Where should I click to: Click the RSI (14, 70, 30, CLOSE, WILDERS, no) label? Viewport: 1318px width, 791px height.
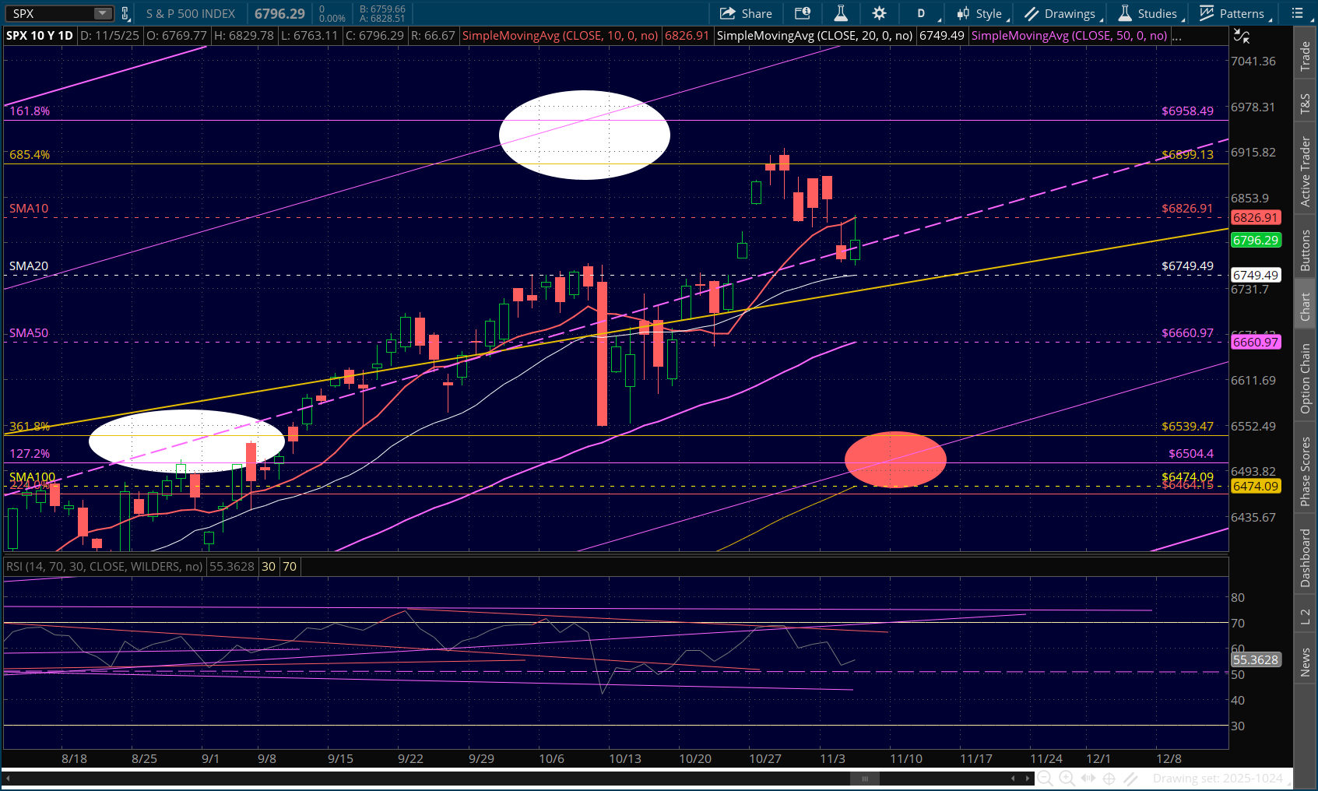coord(104,567)
